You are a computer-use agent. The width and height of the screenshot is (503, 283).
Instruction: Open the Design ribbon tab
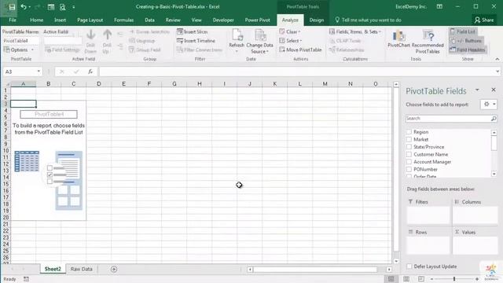click(x=317, y=20)
